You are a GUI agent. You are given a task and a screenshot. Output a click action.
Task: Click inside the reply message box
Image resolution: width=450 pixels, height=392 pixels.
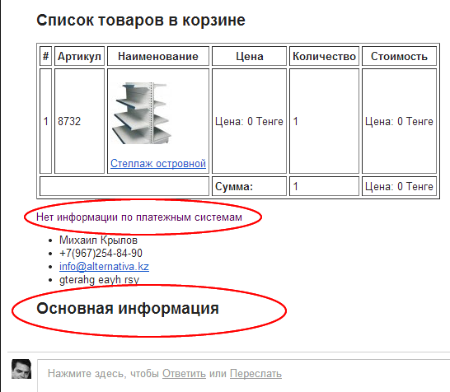coord(244,376)
